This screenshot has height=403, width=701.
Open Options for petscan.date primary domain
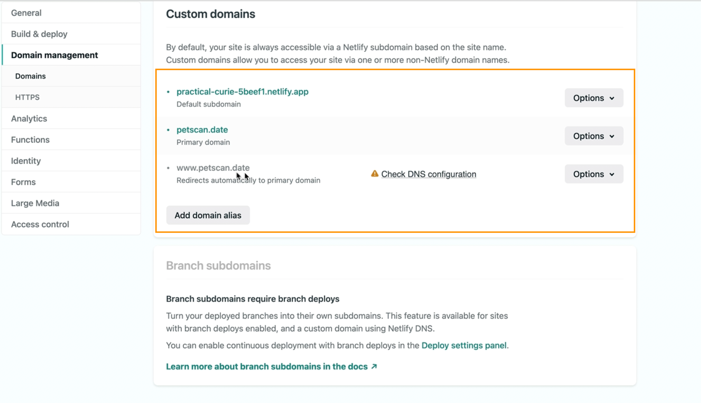click(x=593, y=136)
